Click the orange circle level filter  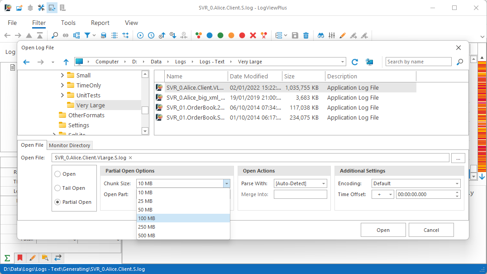[x=231, y=35]
